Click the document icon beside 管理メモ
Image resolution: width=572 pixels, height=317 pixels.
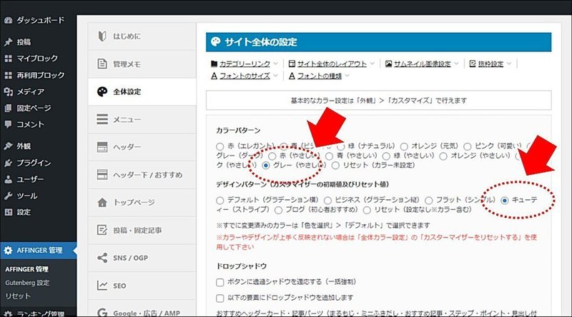coord(102,64)
